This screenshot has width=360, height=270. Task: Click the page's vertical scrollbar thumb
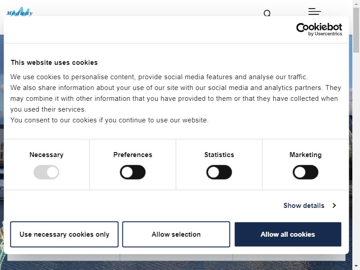coord(356,30)
